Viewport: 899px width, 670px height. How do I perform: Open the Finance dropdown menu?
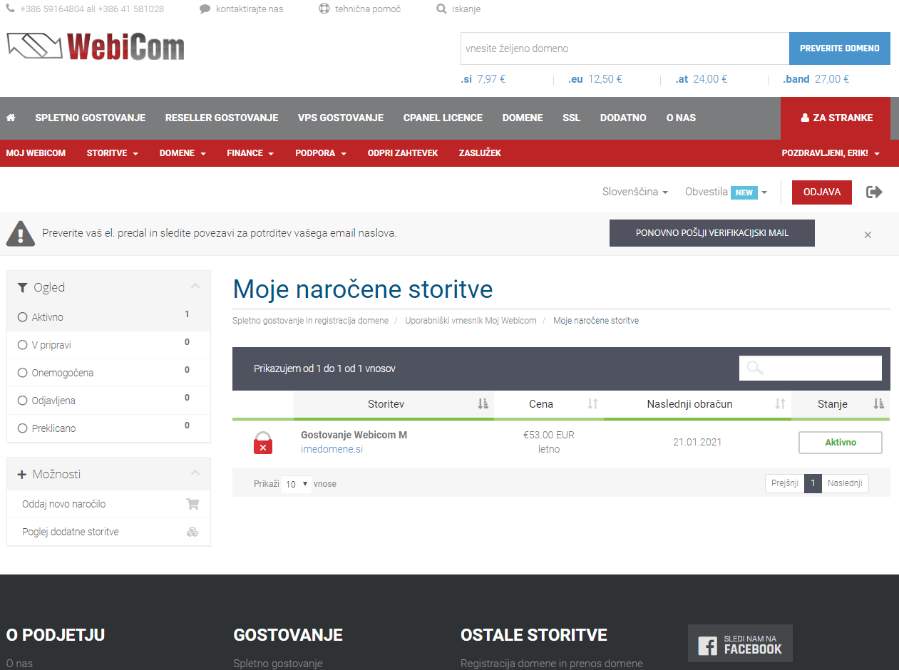251,153
